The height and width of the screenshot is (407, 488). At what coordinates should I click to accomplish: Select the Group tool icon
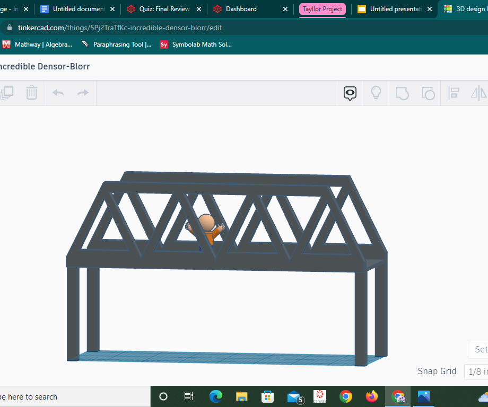(402, 93)
